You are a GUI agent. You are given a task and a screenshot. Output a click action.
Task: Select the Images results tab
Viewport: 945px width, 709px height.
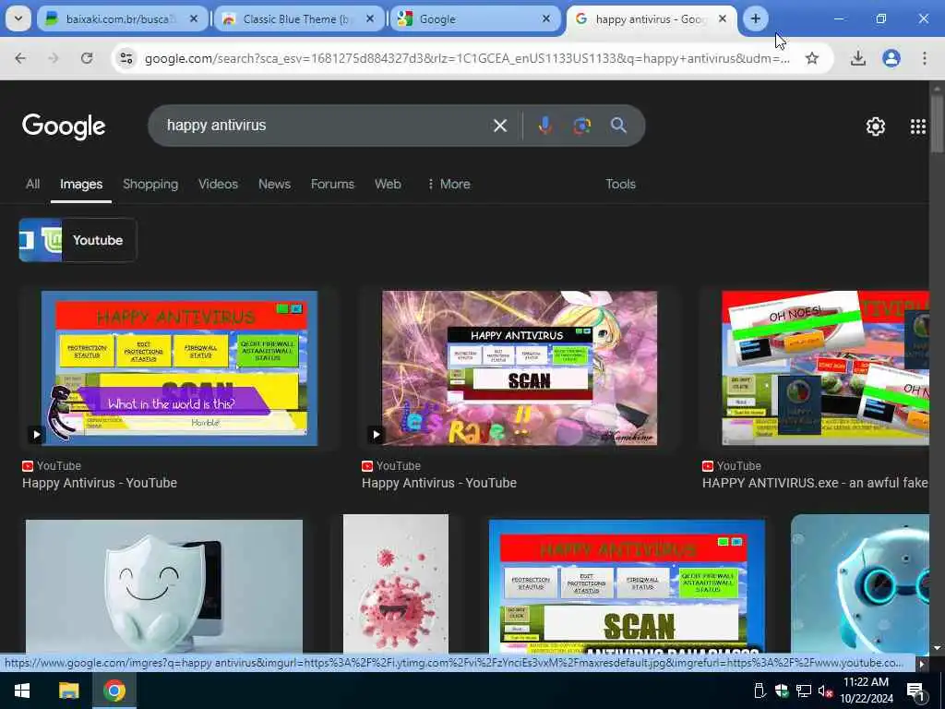click(81, 184)
